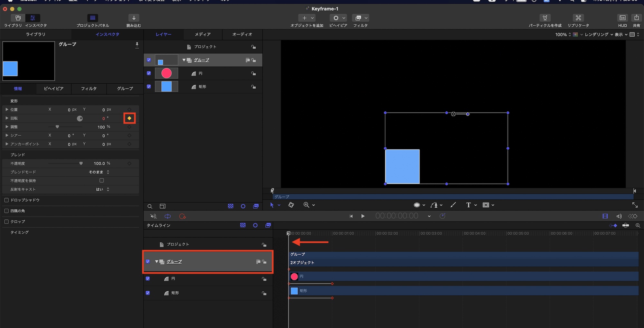Adjust the Opacity (不透明度) slider
644x328 pixels.
pos(81,164)
